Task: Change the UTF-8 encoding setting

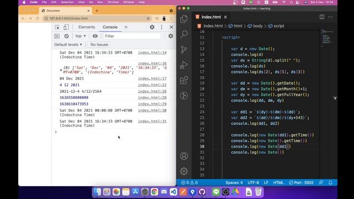Action: [253, 182]
